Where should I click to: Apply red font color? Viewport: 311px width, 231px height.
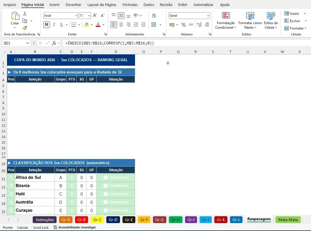point(98,25)
